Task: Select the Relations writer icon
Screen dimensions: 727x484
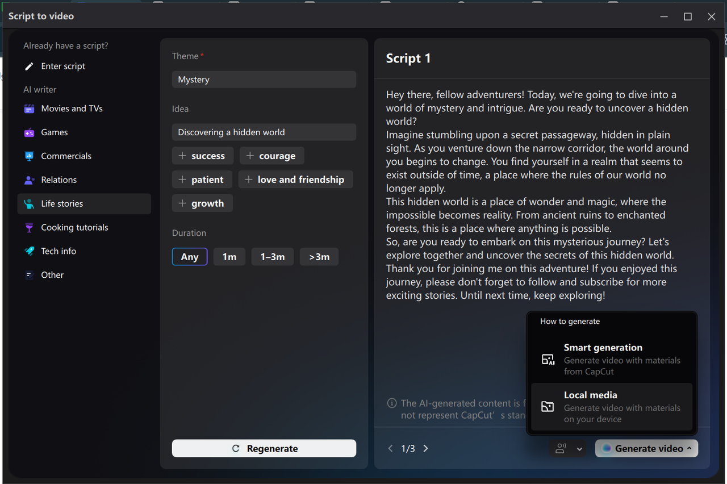Action: [29, 180]
